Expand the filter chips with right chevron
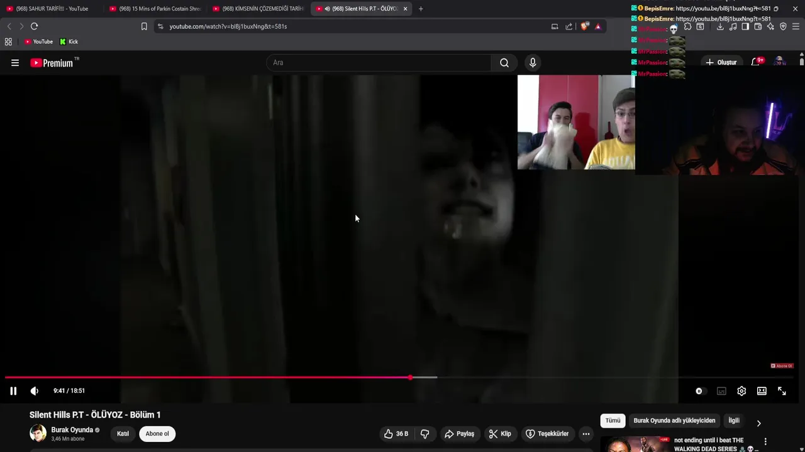 tap(758, 423)
